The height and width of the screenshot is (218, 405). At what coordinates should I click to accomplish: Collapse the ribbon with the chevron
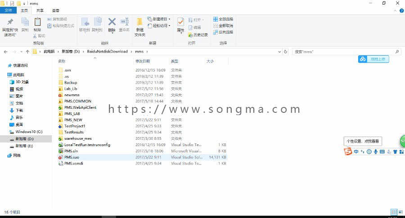395,11
